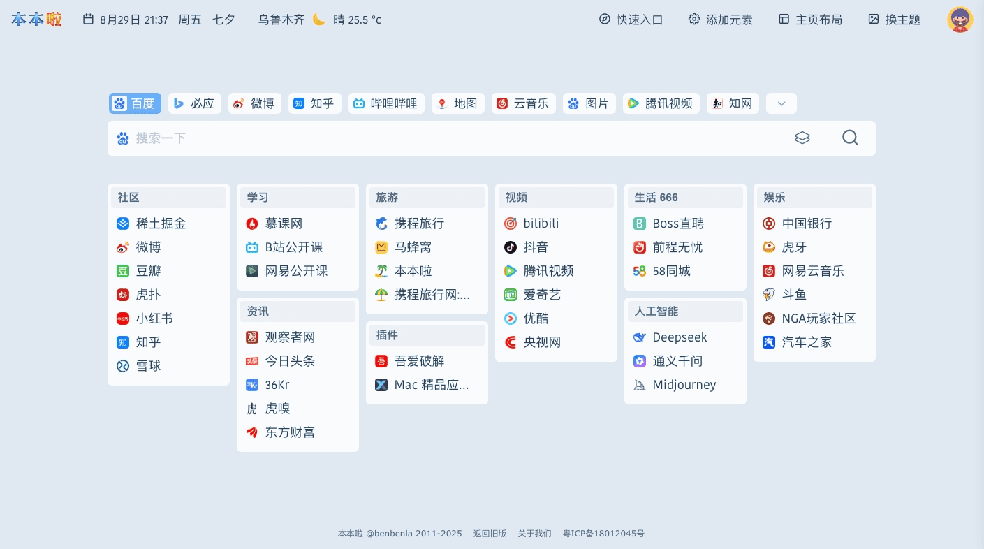Click the layers stack icon in search bar
Viewport: 984px width, 549px height.
point(802,138)
